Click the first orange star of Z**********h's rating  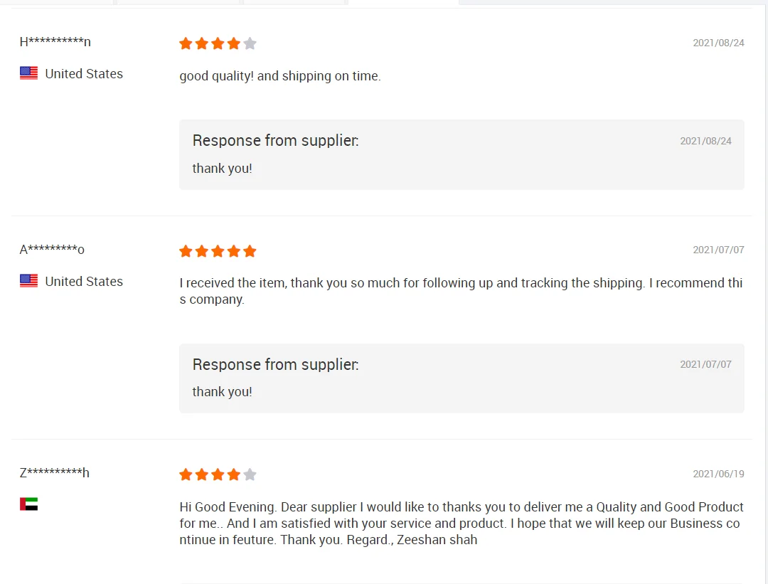pos(186,474)
